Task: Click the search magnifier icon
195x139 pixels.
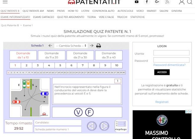Action: point(190,2)
